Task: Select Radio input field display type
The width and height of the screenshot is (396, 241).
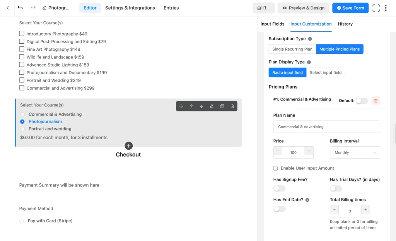Action: point(287,72)
